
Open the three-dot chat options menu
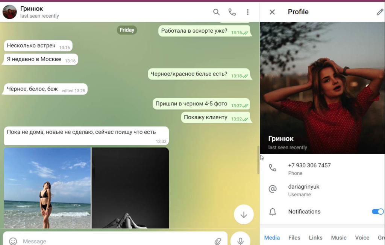pyautogui.click(x=247, y=12)
